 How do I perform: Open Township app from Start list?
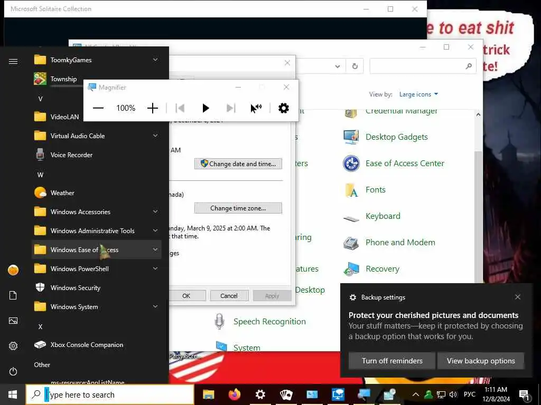pyautogui.click(x=97, y=79)
